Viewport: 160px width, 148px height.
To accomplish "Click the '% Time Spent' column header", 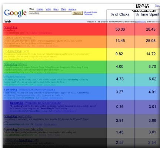I will click(147, 14).
